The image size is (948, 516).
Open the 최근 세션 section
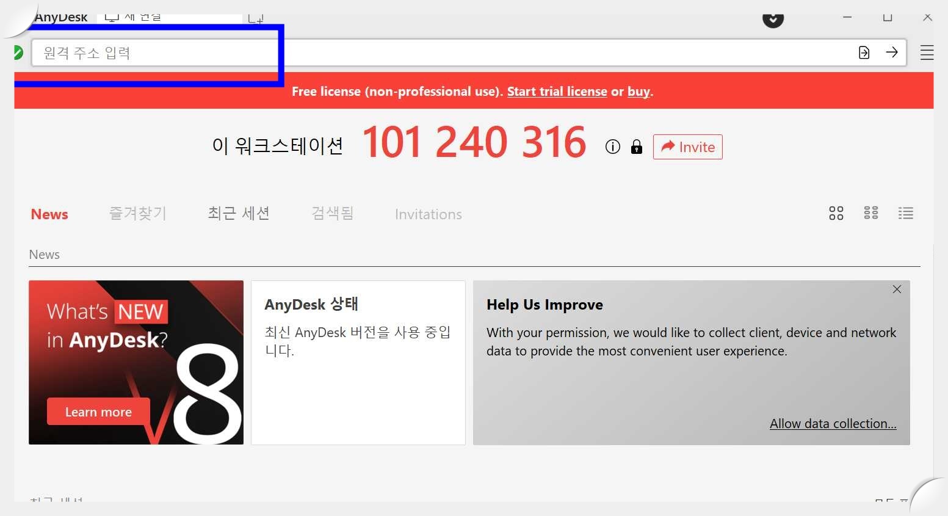[x=238, y=213]
